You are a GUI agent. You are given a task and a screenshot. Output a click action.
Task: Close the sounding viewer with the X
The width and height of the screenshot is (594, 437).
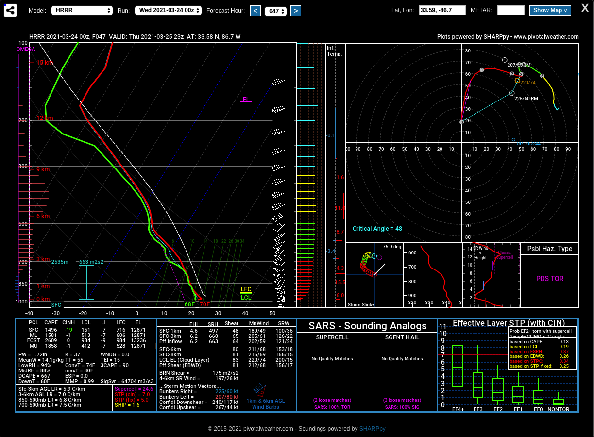click(585, 8)
